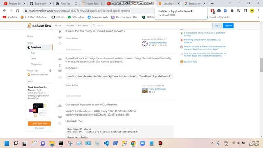Image resolution: width=263 pixels, height=148 pixels.
Task: Open Tags in the left sidebar
Action: tap(33, 53)
